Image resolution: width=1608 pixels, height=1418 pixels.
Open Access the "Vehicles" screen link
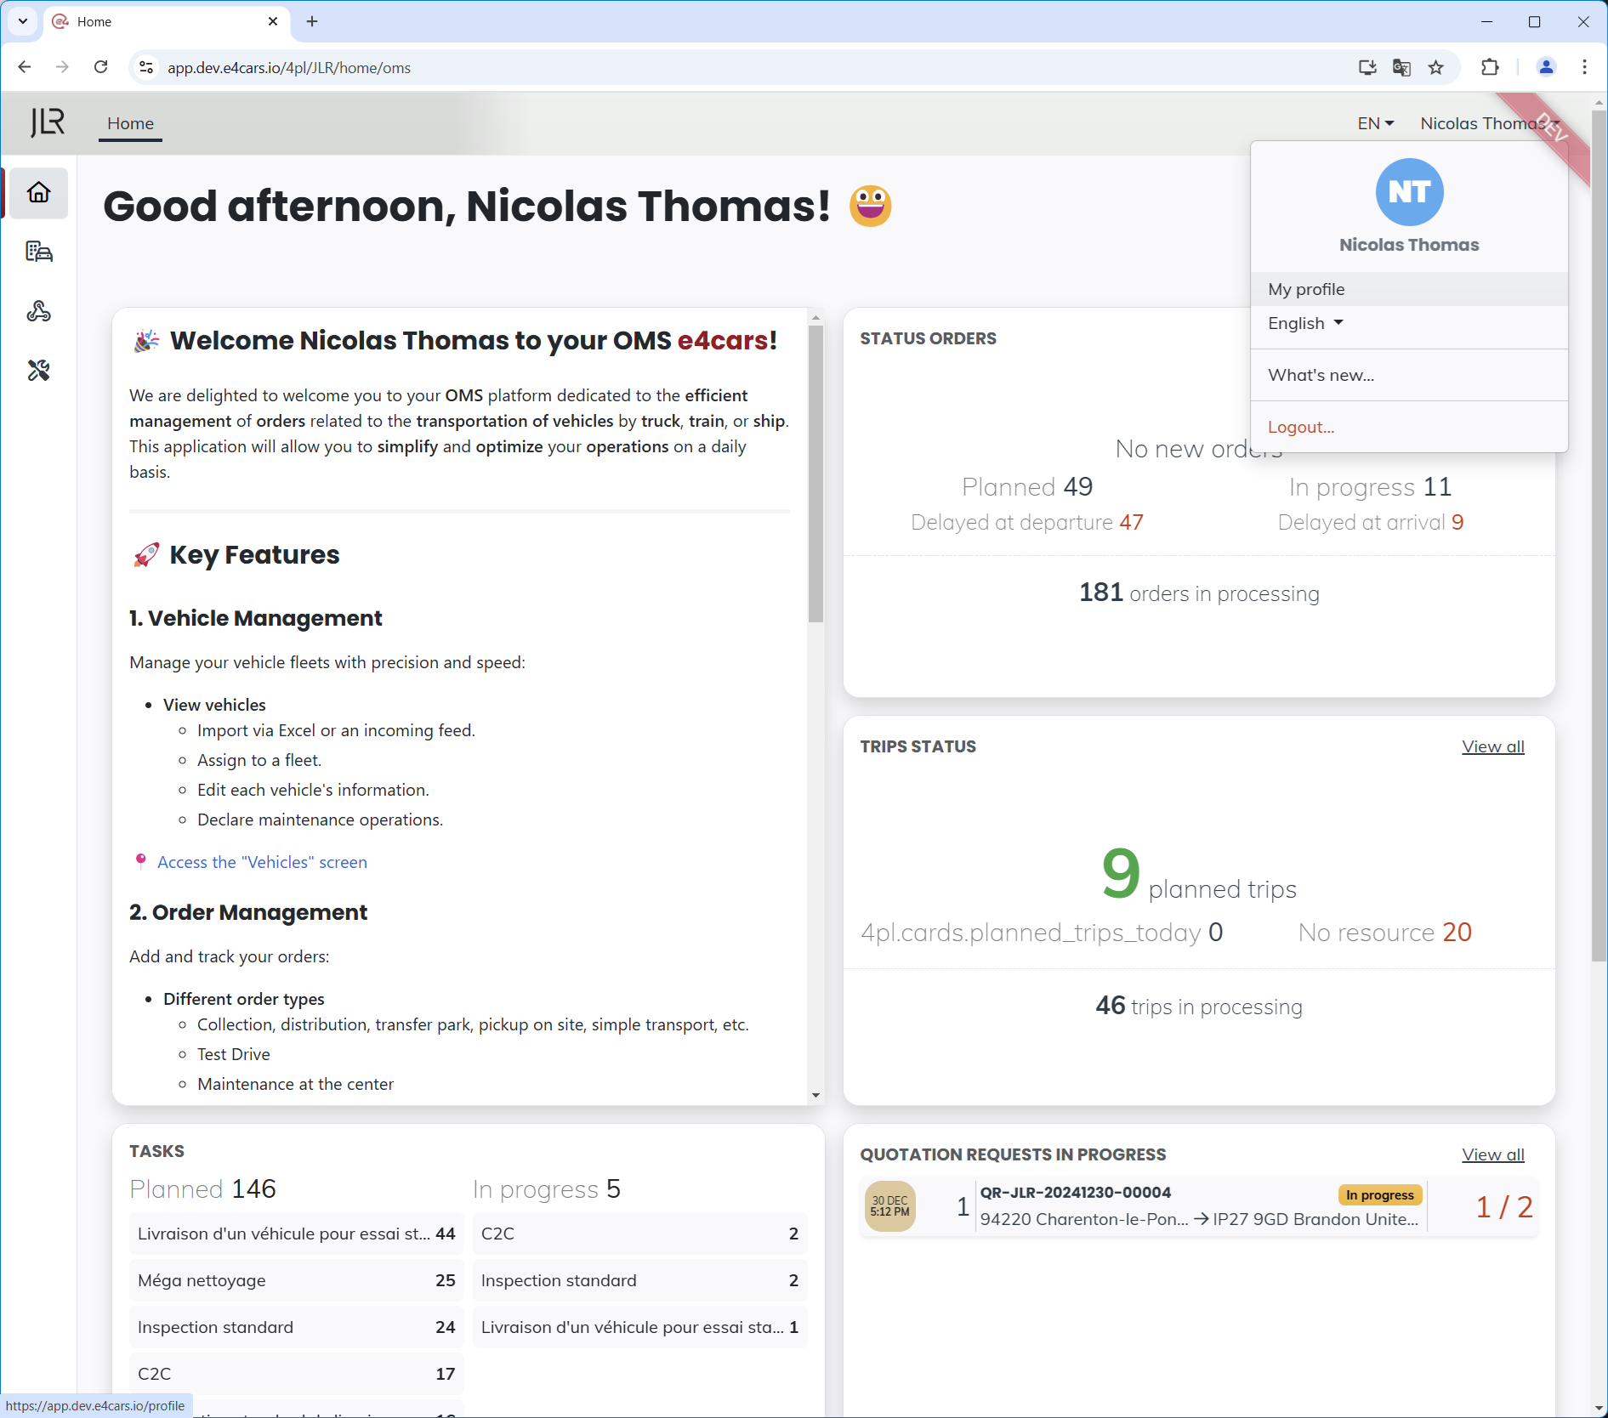(x=262, y=862)
